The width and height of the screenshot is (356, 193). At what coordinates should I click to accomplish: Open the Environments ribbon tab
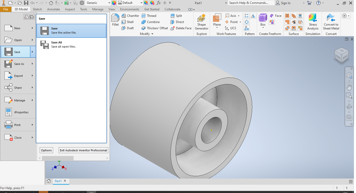pyautogui.click(x=130, y=9)
